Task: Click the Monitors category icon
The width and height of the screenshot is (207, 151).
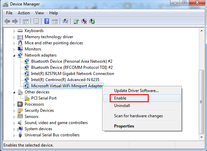Action: pyautogui.click(x=20, y=49)
